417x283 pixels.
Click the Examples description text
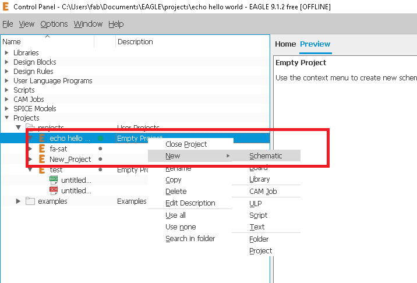(x=132, y=201)
